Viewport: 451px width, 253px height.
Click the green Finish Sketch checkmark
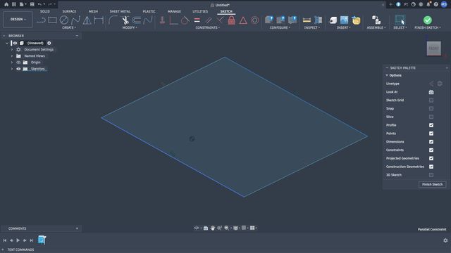click(x=428, y=20)
